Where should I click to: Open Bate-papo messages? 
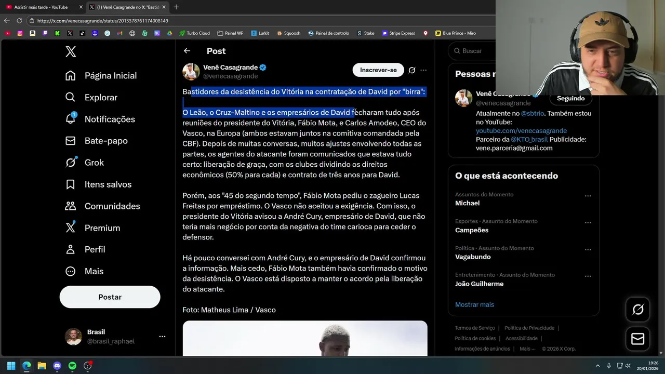coord(96,141)
